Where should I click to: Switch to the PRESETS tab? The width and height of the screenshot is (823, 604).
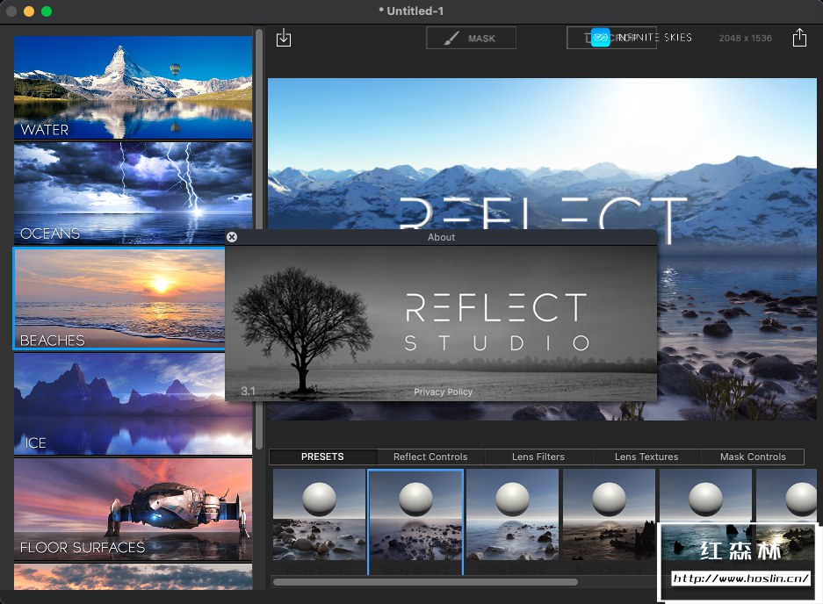pyautogui.click(x=323, y=457)
